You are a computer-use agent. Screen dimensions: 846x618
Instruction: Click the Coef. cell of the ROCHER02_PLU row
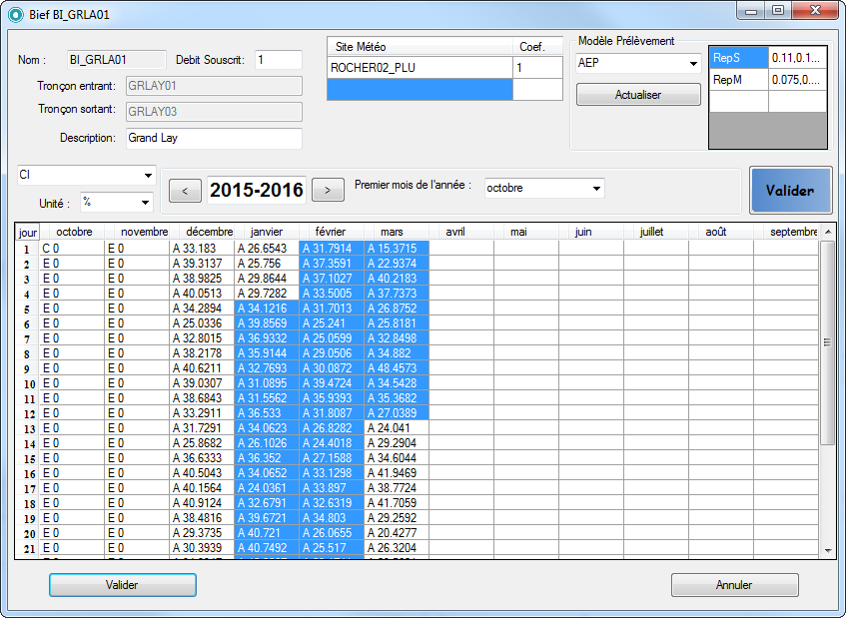[537, 68]
